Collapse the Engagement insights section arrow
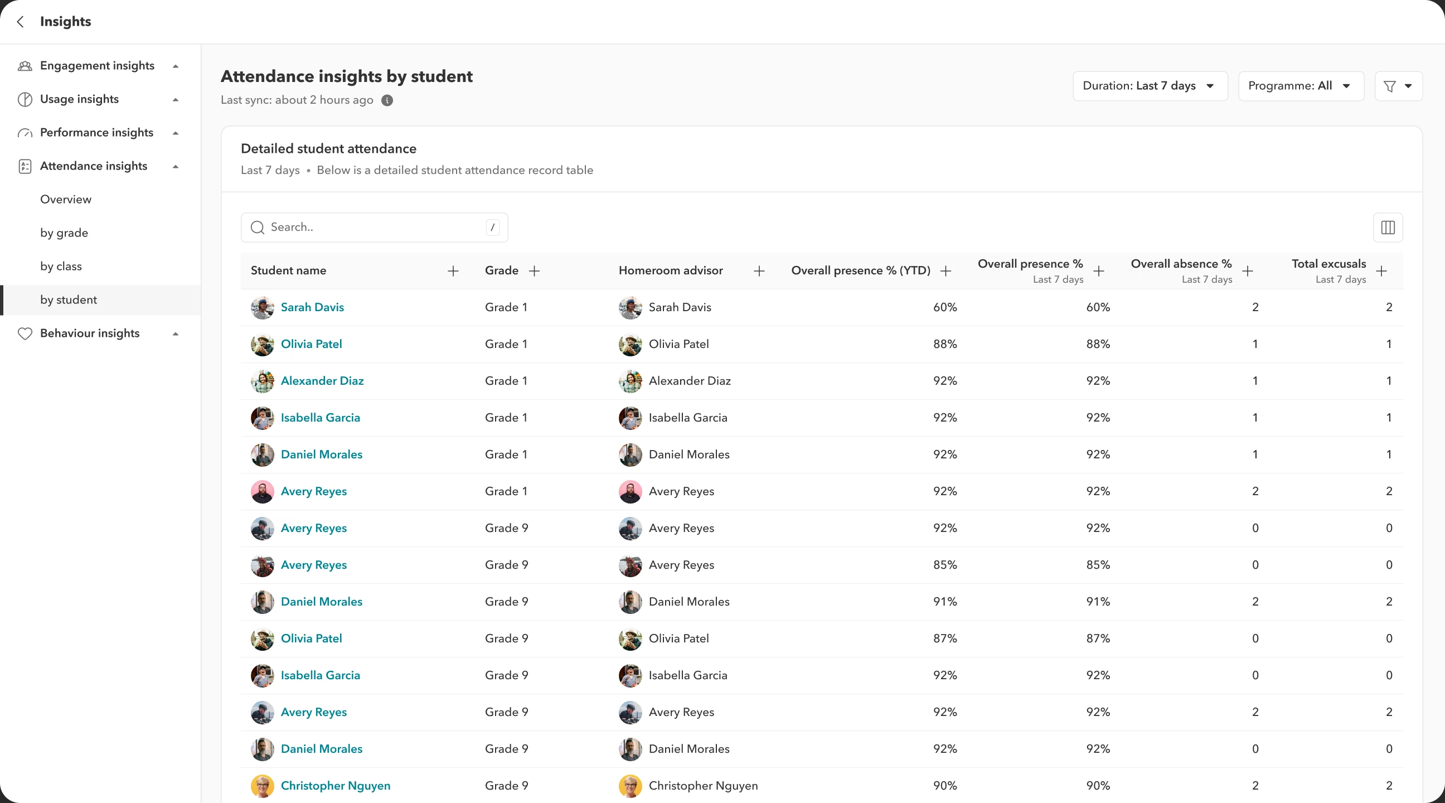 176,66
